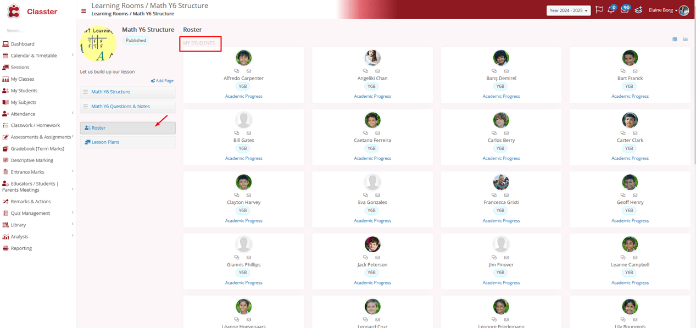Open chat icon for Francesca Grixti

494,195
